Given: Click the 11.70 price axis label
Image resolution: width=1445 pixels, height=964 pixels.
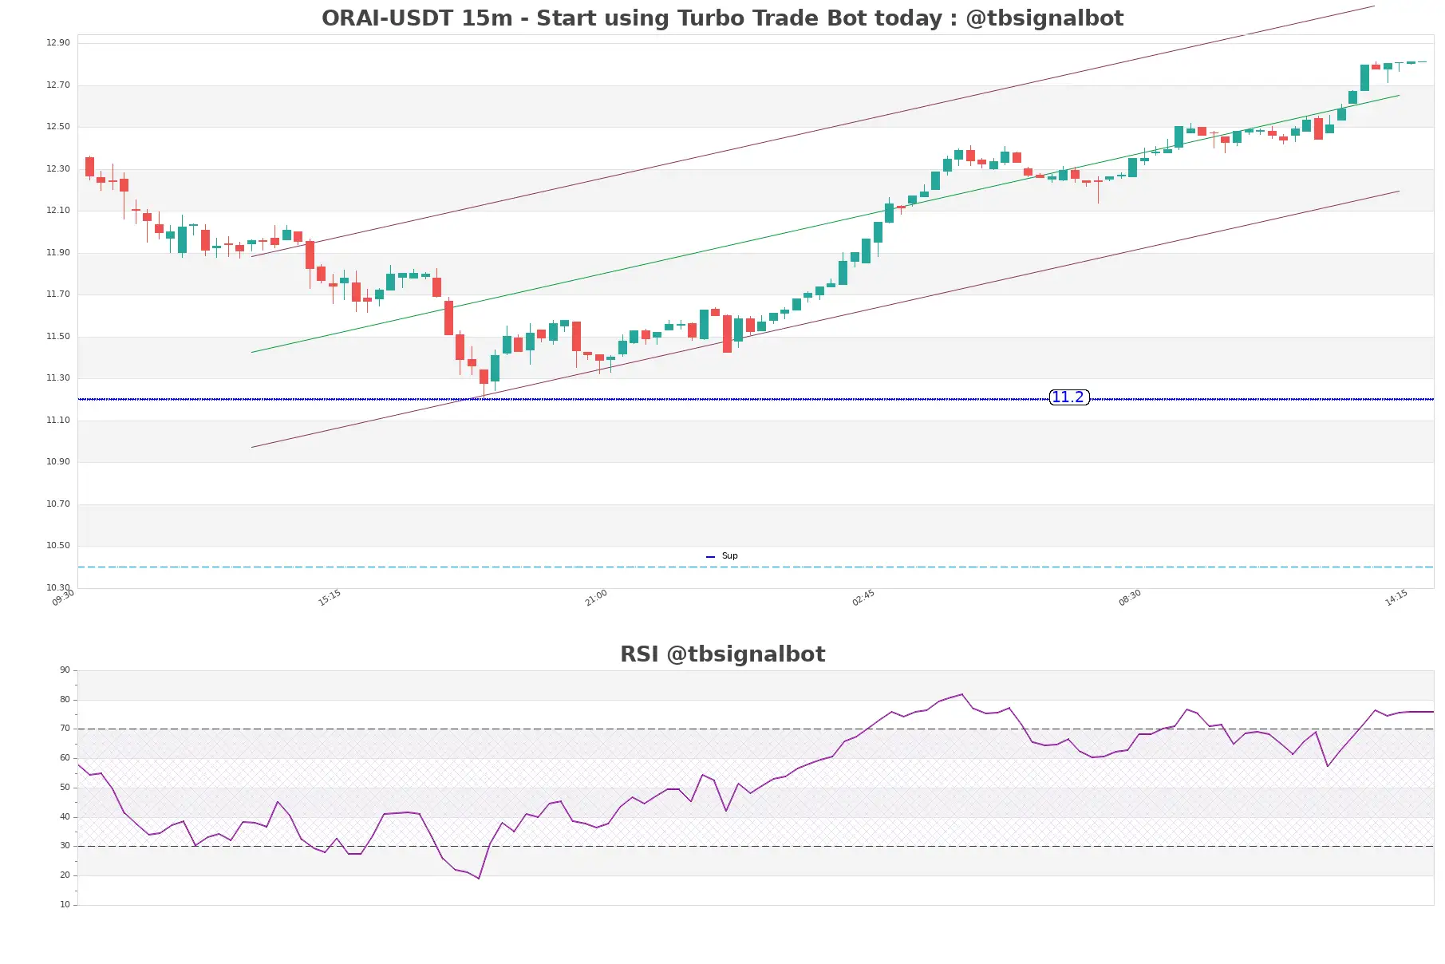Looking at the screenshot, I should (58, 294).
